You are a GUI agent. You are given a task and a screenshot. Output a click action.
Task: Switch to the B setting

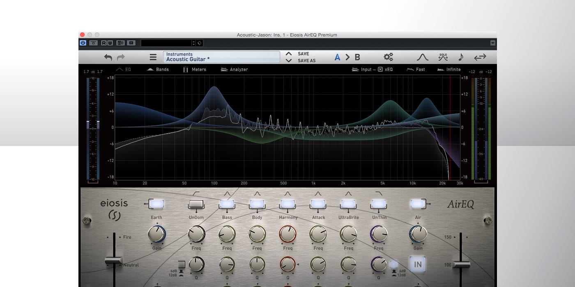pos(357,57)
